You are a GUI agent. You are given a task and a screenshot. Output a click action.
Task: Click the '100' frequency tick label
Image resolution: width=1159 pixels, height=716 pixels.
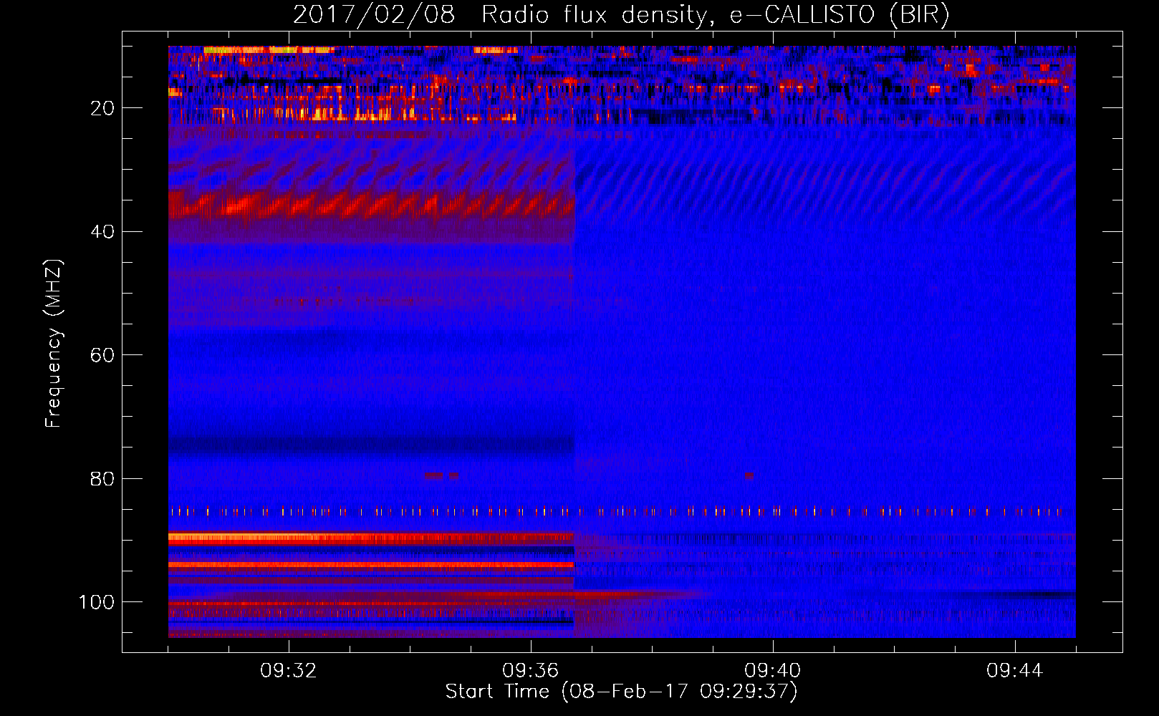[x=97, y=602]
